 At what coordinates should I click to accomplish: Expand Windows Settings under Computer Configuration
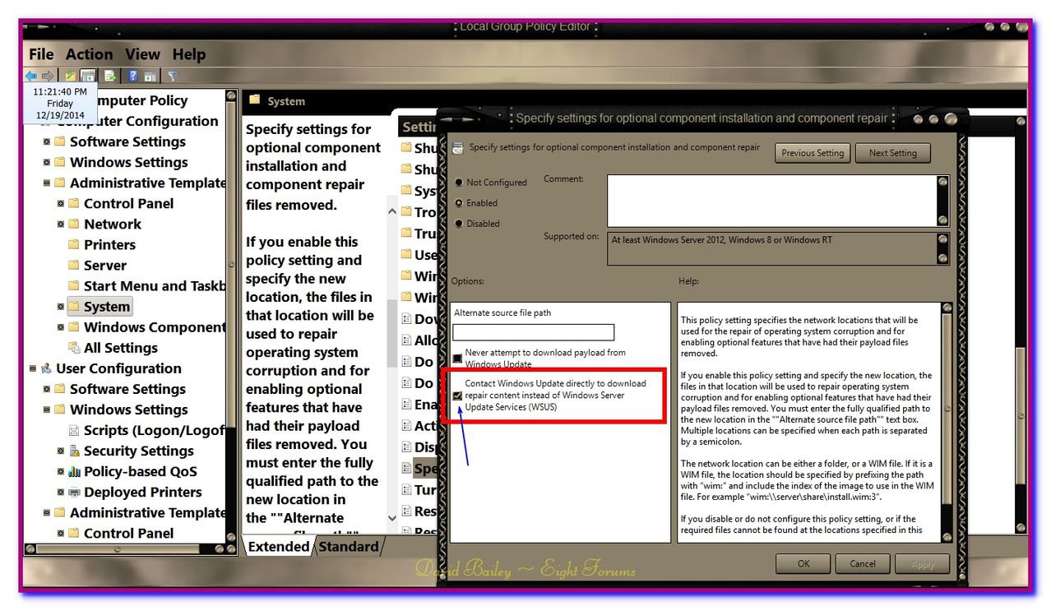(47, 162)
